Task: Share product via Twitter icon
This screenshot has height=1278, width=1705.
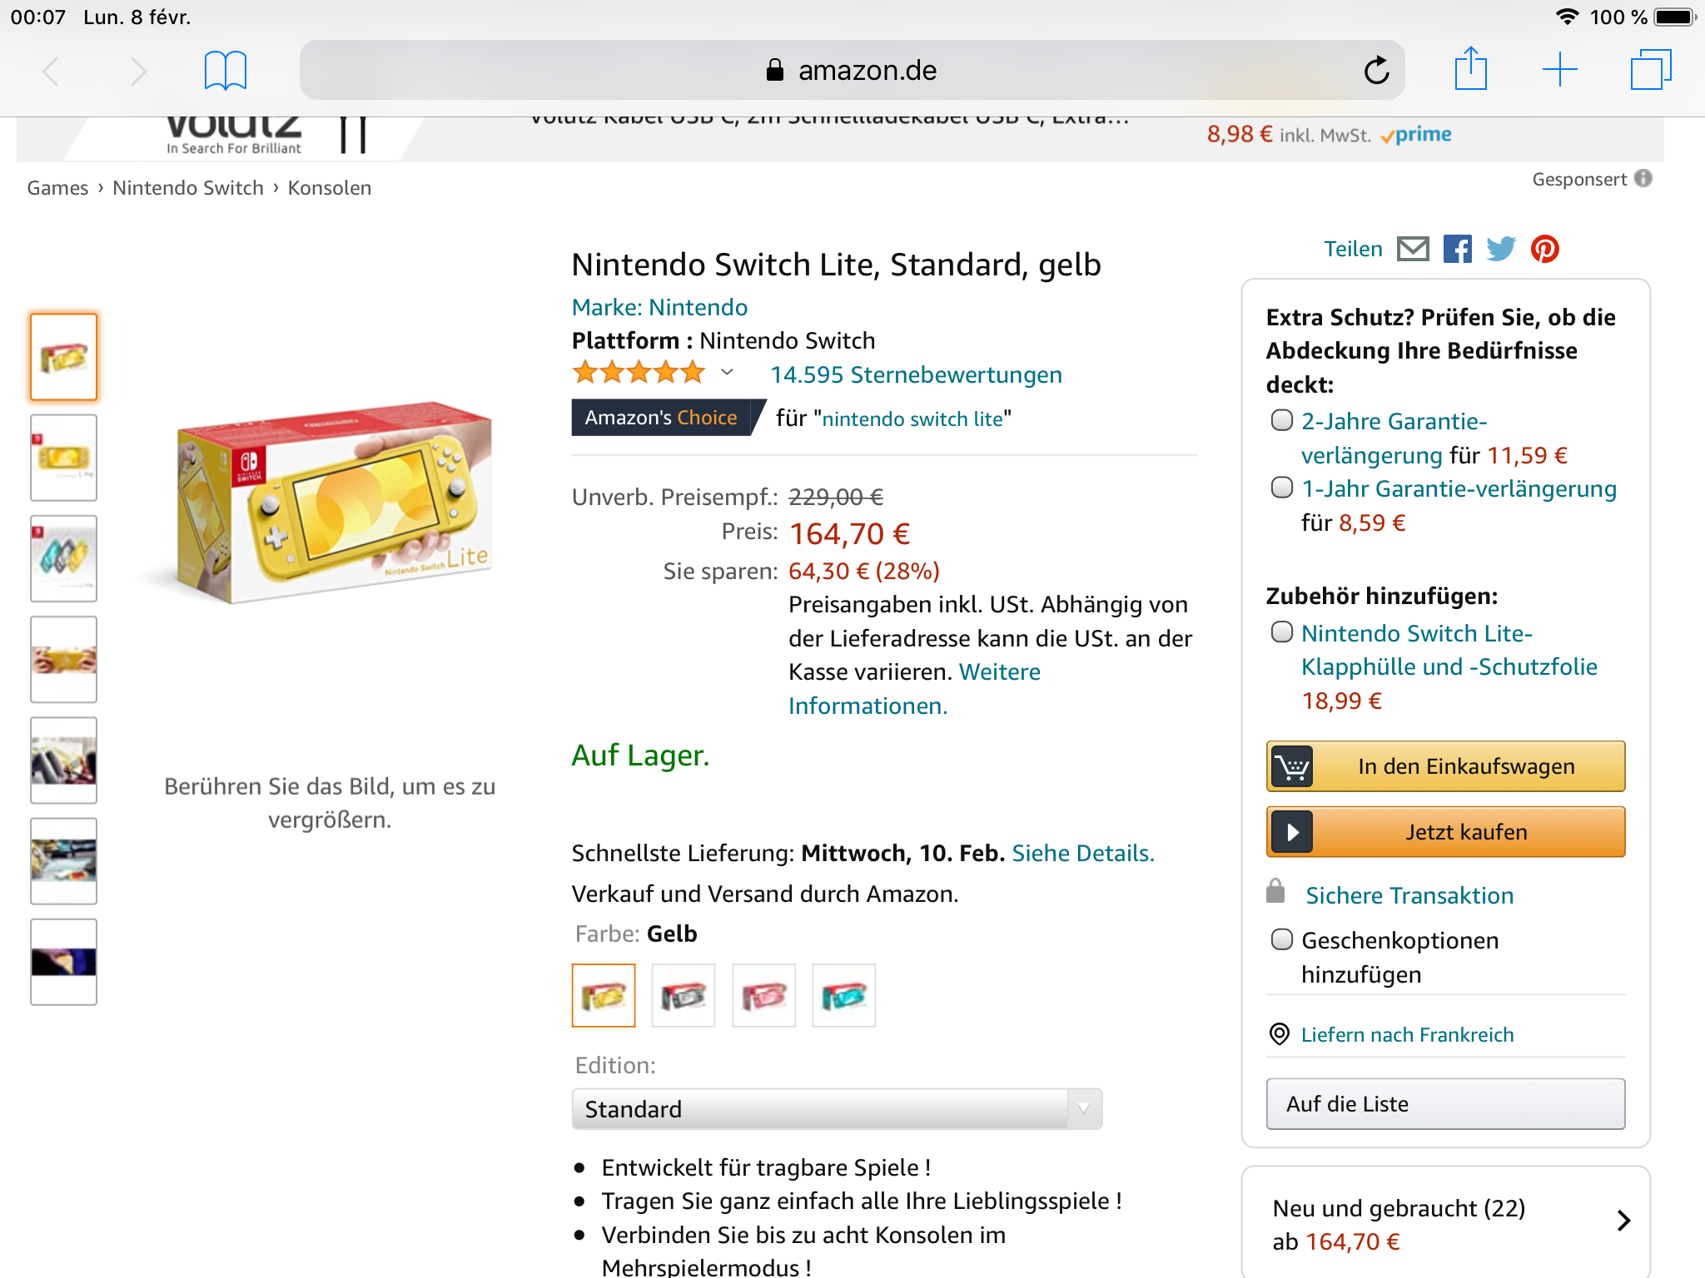Action: (1501, 249)
